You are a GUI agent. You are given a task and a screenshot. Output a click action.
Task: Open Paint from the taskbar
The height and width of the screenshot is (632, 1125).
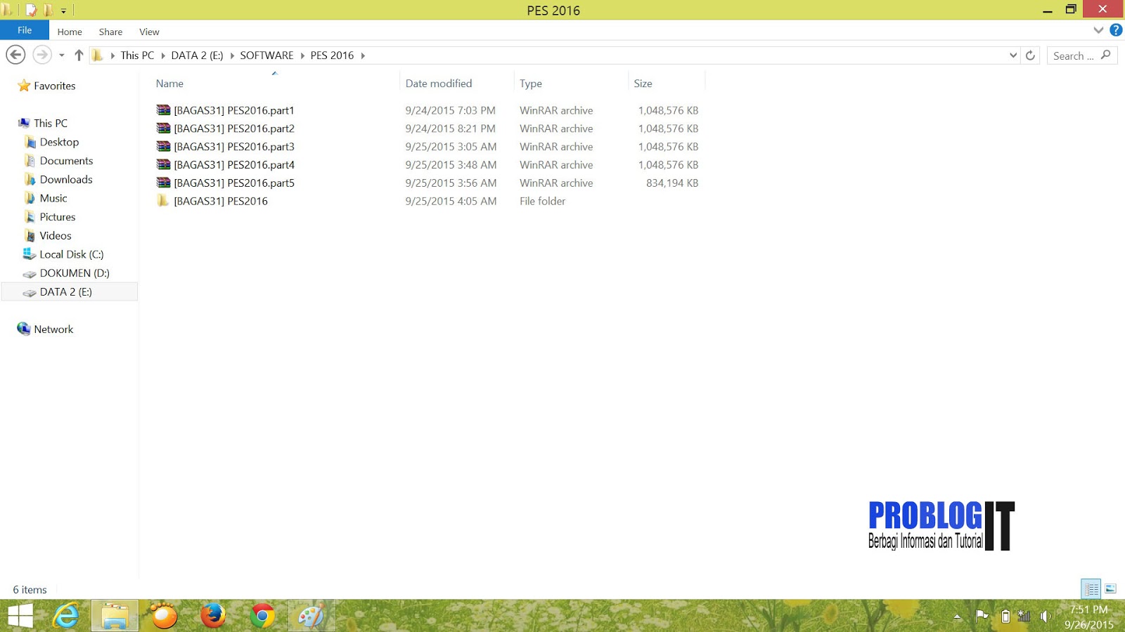pos(311,616)
